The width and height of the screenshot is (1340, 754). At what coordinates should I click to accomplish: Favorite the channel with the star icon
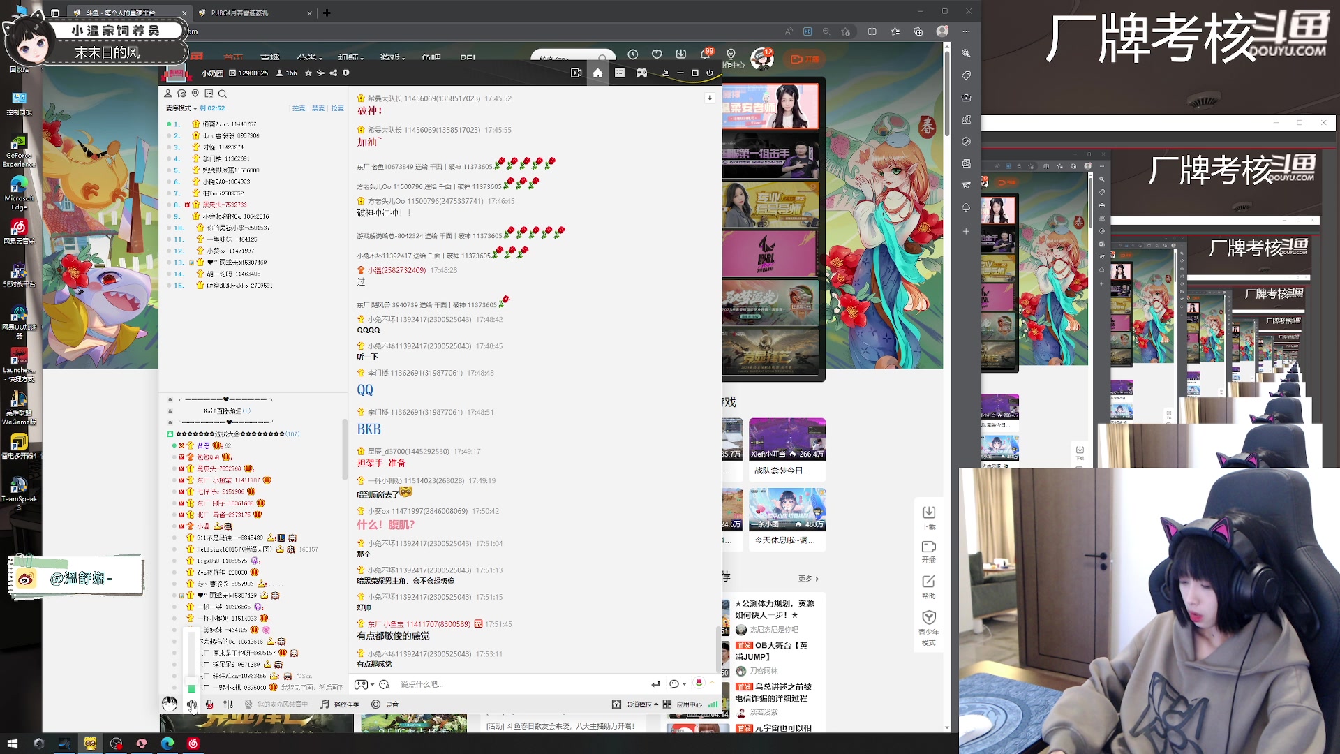(x=308, y=73)
